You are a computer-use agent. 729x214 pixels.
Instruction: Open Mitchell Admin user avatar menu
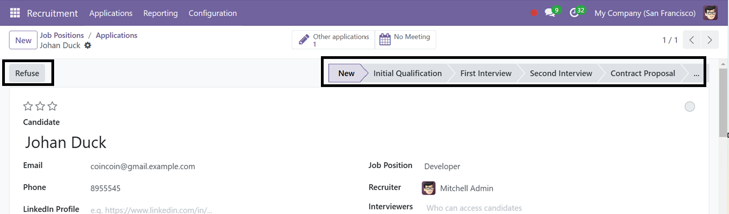(710, 13)
